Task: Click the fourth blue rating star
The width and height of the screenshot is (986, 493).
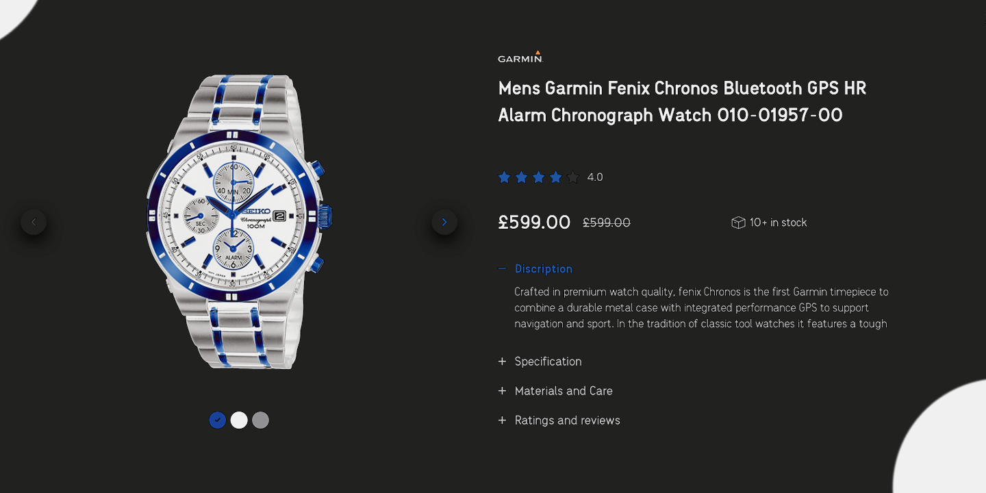Action: (556, 177)
